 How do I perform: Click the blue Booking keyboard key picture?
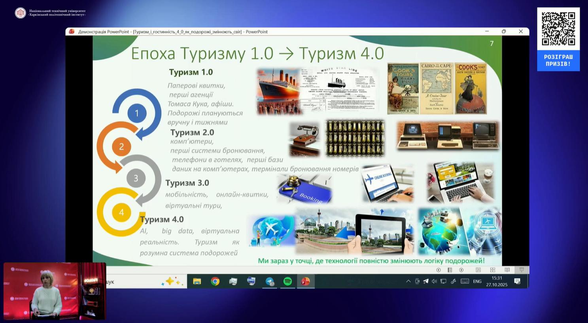tap(304, 189)
